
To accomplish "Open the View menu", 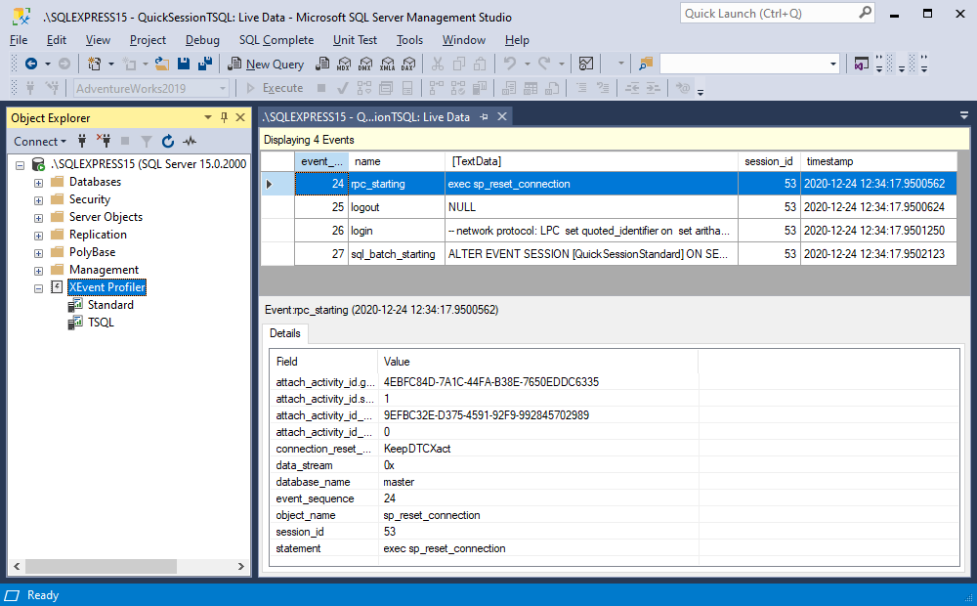I will [x=98, y=40].
